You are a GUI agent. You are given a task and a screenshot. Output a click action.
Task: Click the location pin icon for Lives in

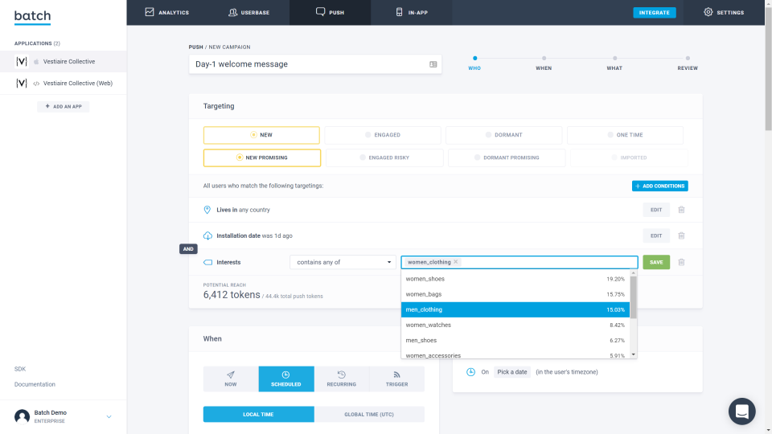point(207,210)
